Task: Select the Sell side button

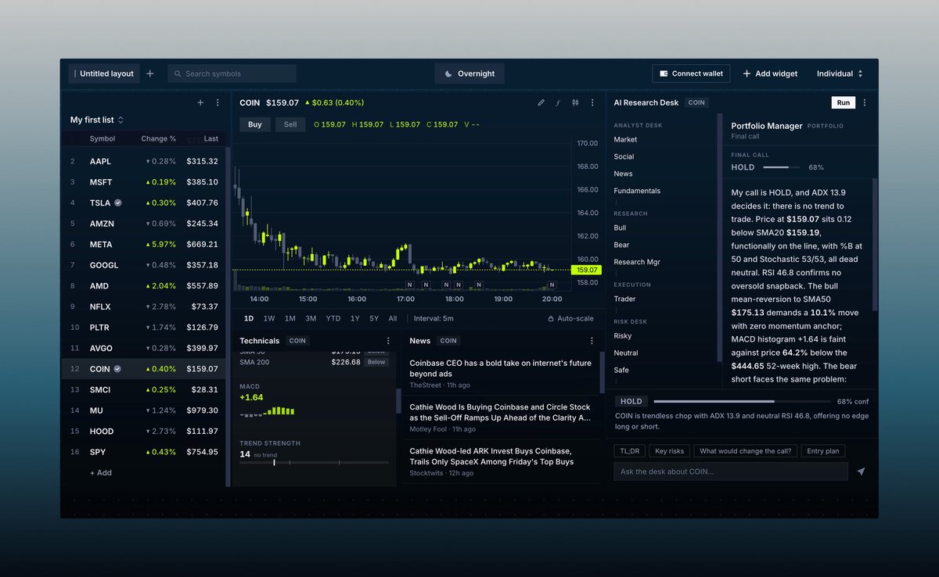Action: coord(290,124)
